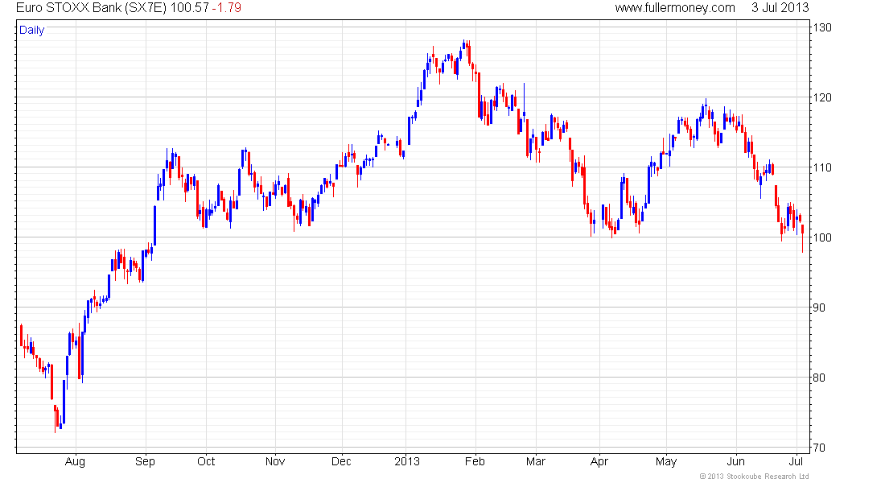Screen dimensions: 885x483
Task: Click the Mar label on time axis
Action: (x=536, y=461)
